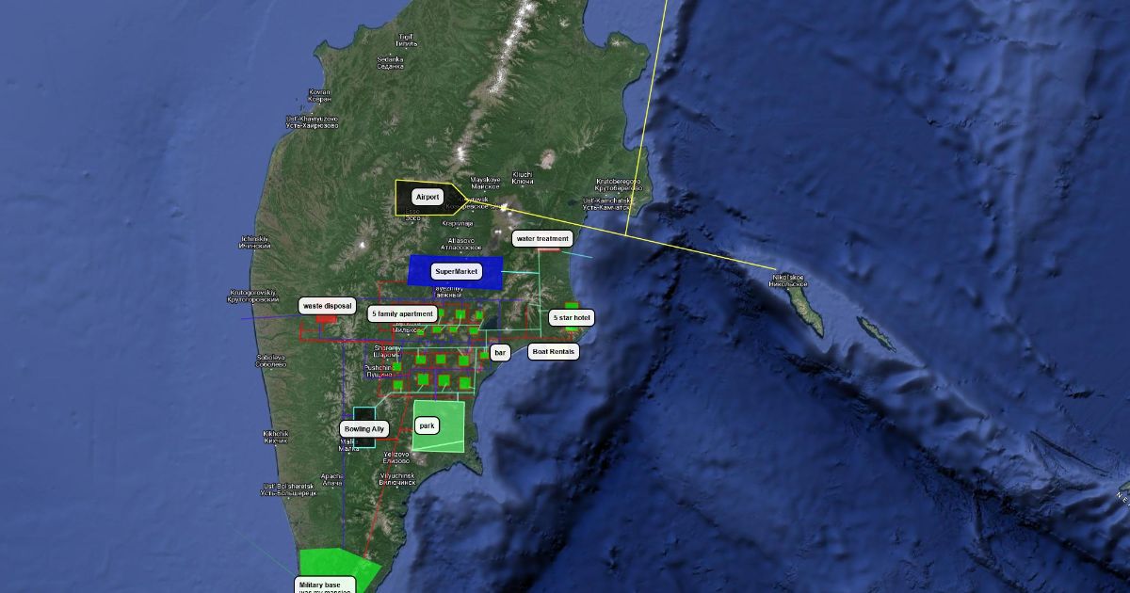Viewport: 1130px width, 593px height.
Task: Open the water treatment label
Action: 542,239
